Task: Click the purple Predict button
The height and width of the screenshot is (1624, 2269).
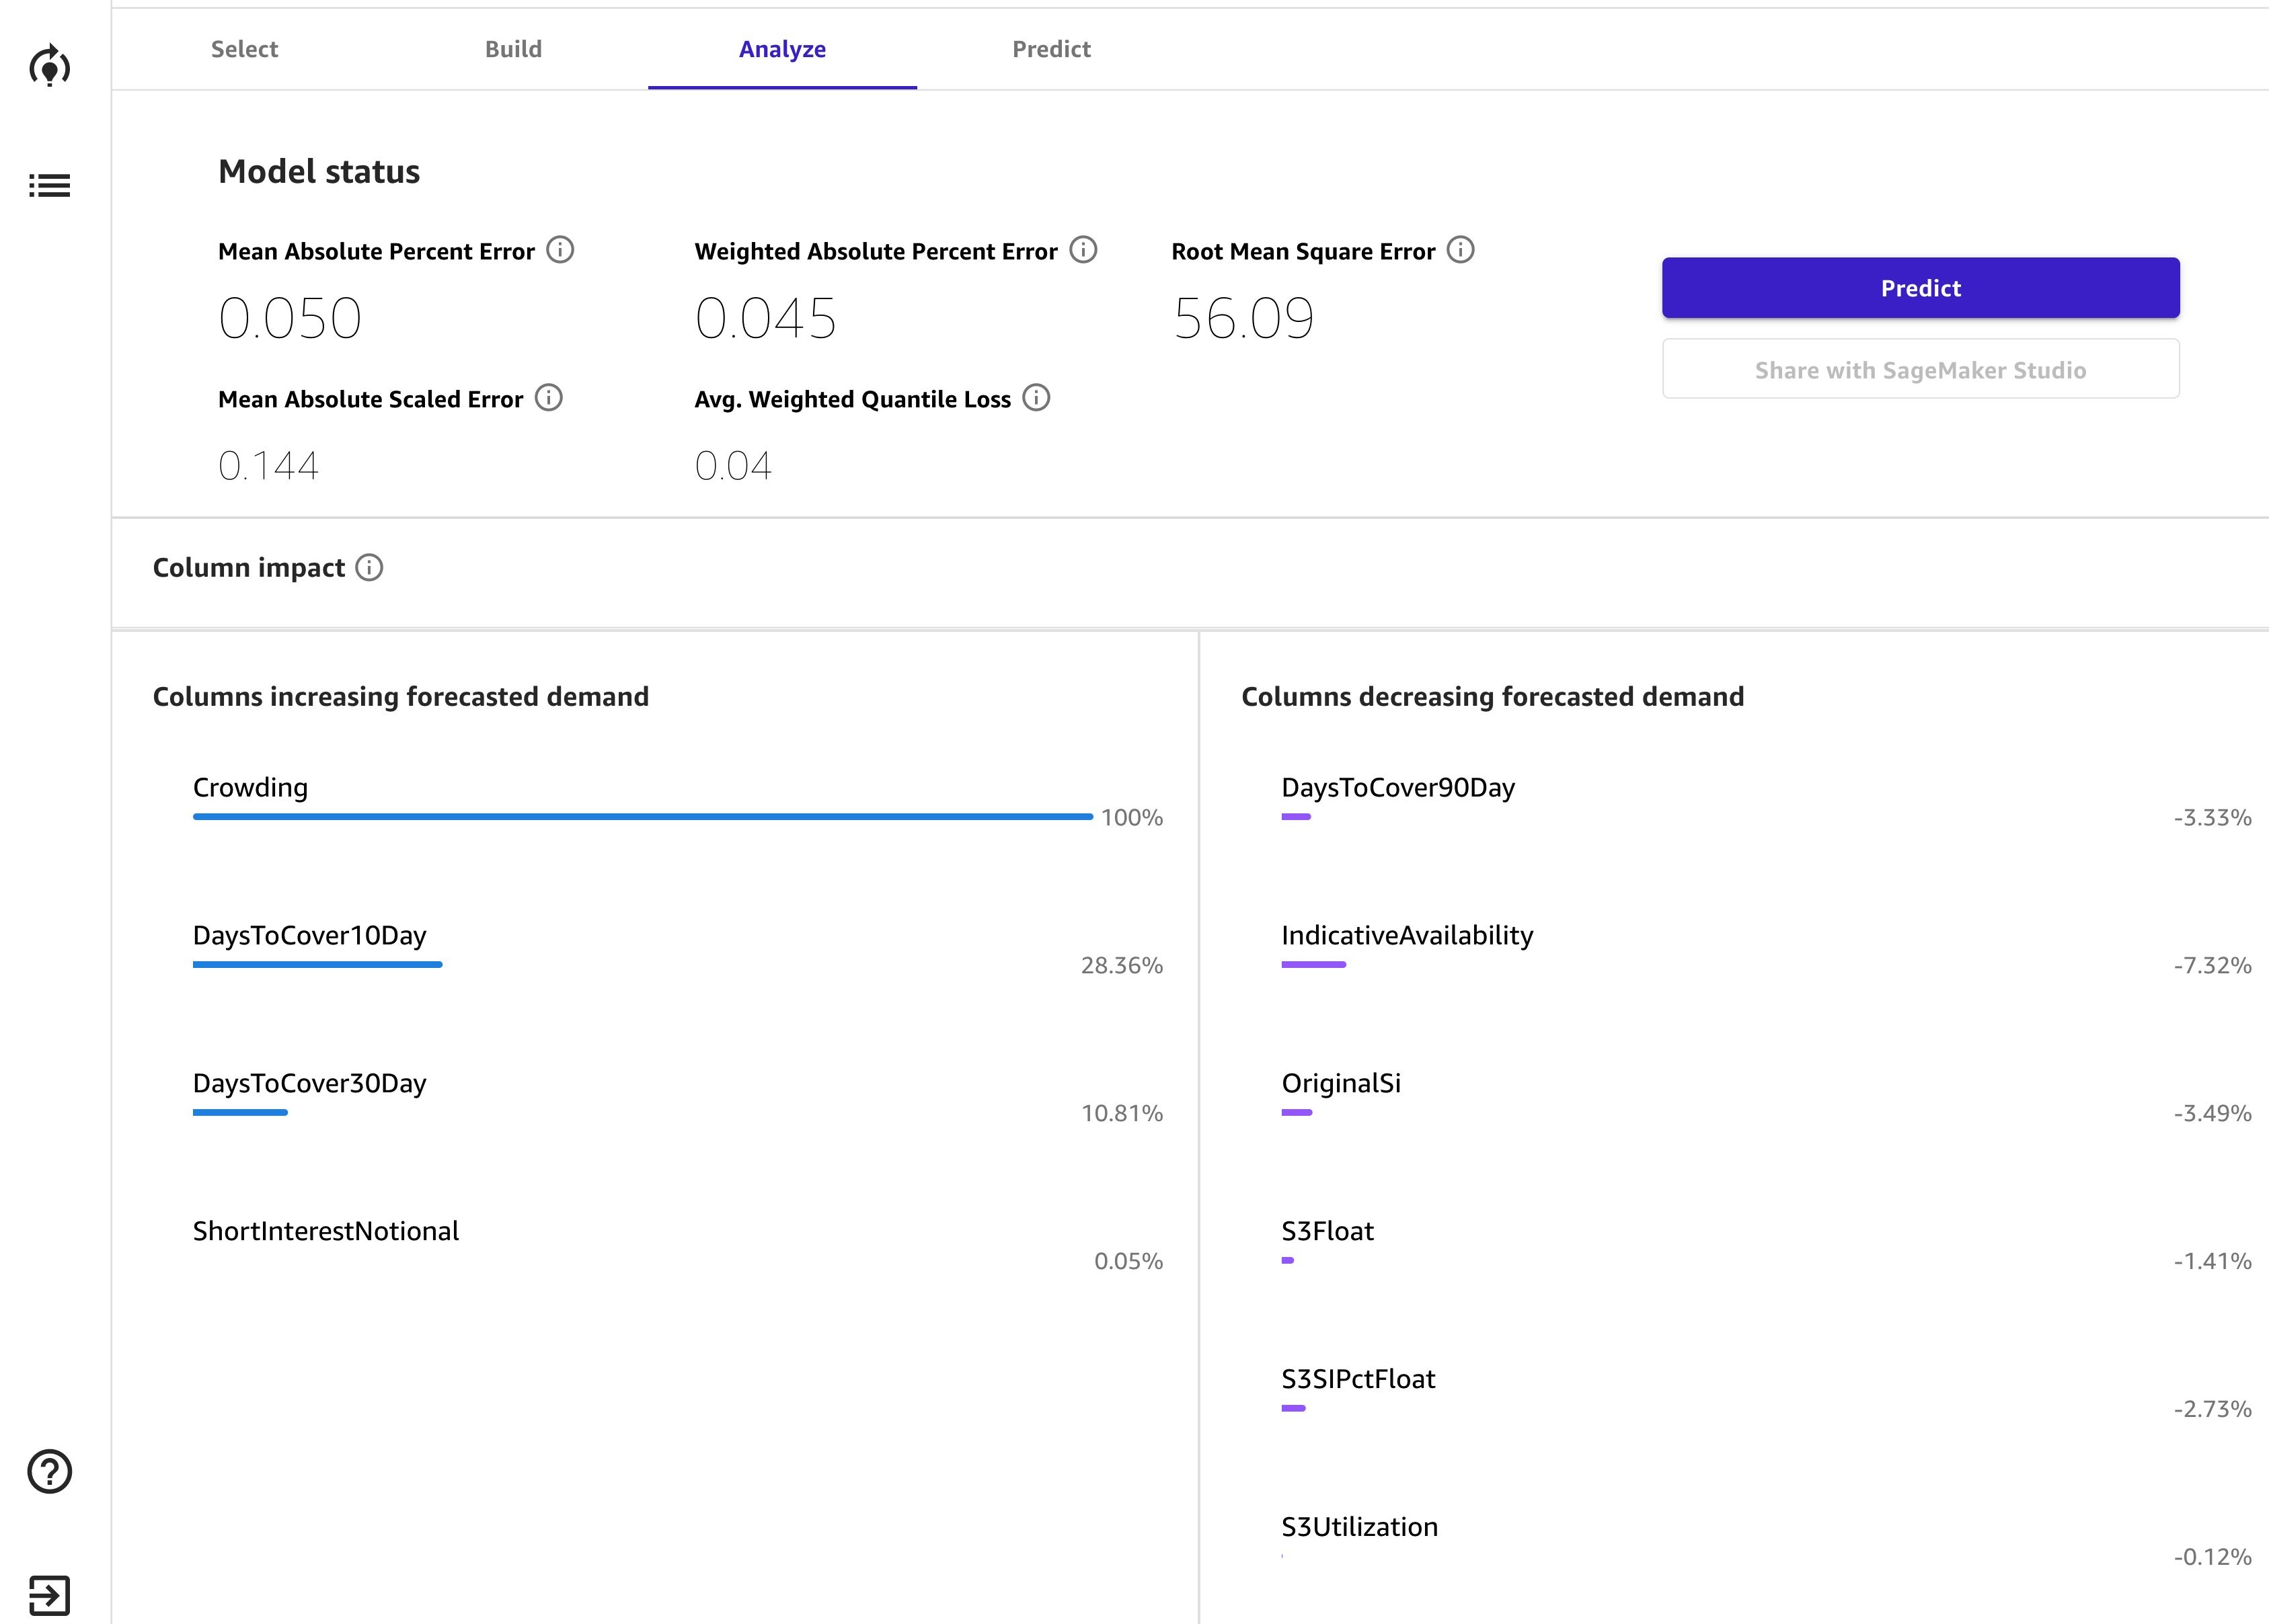Action: click(x=1921, y=288)
